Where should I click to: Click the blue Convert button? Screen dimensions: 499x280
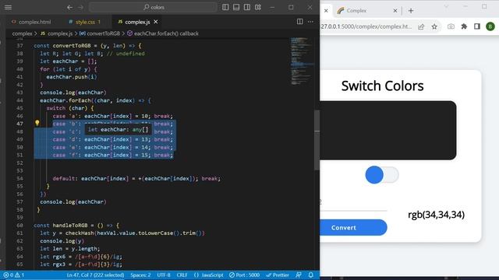pos(353,228)
